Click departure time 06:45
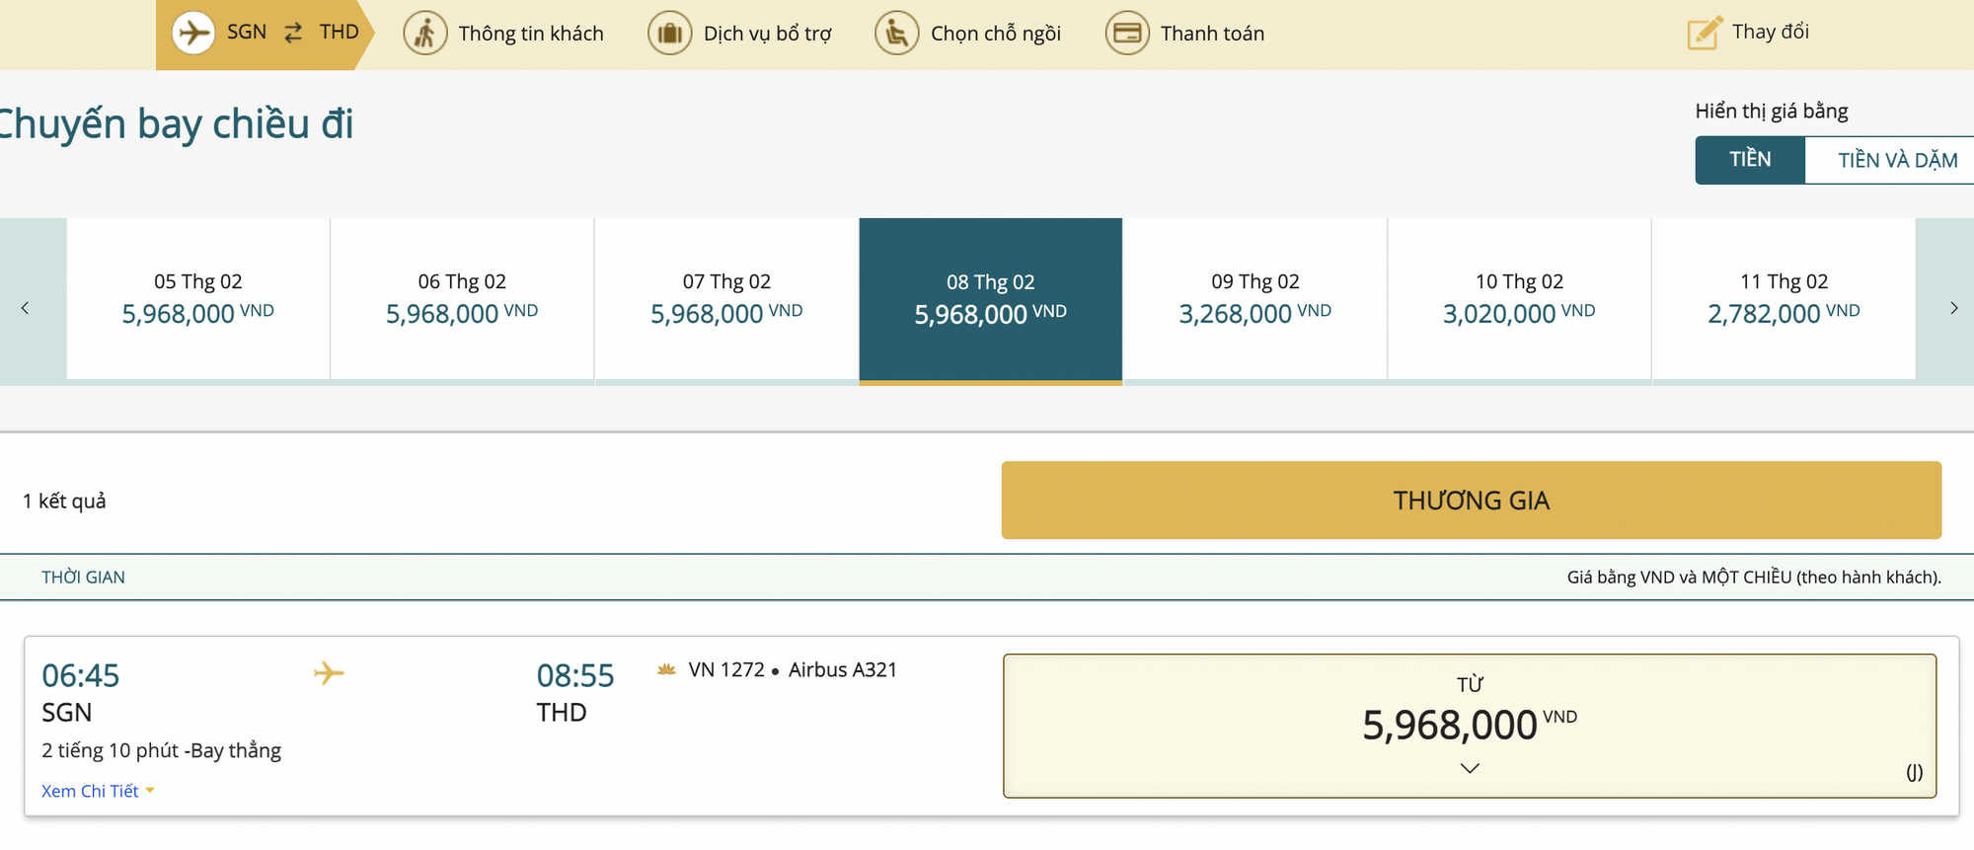The image size is (1974, 850). 80,675
